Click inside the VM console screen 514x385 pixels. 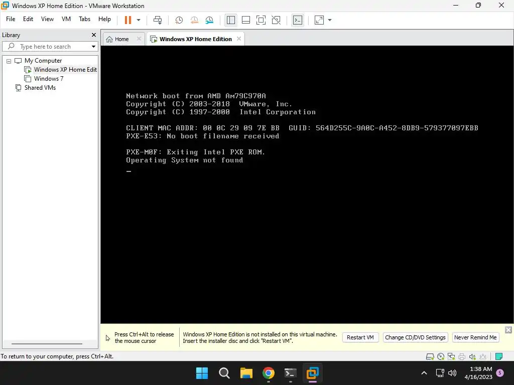click(307, 184)
